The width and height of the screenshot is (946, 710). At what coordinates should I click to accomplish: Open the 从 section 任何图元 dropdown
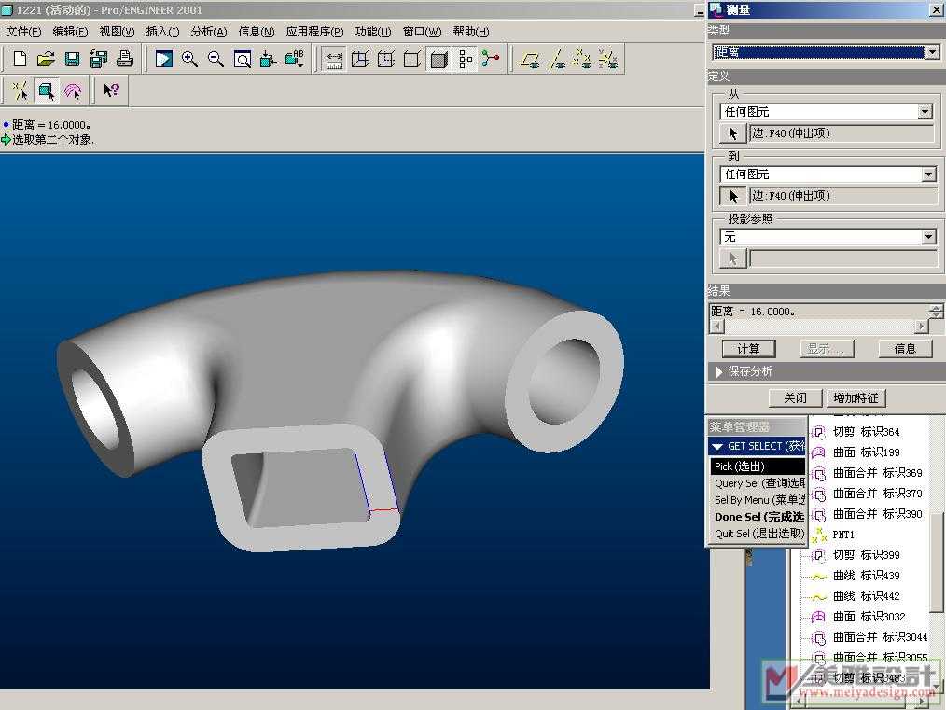point(826,112)
